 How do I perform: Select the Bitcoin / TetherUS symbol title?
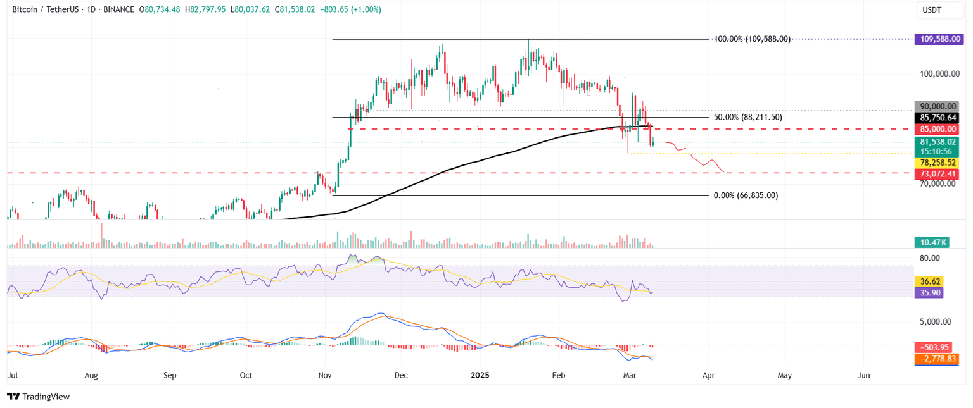tap(44, 10)
